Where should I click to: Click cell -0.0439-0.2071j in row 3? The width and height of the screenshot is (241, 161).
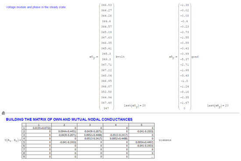64,135
